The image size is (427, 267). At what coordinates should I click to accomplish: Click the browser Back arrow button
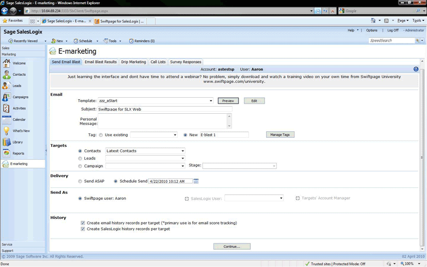pos(5,11)
